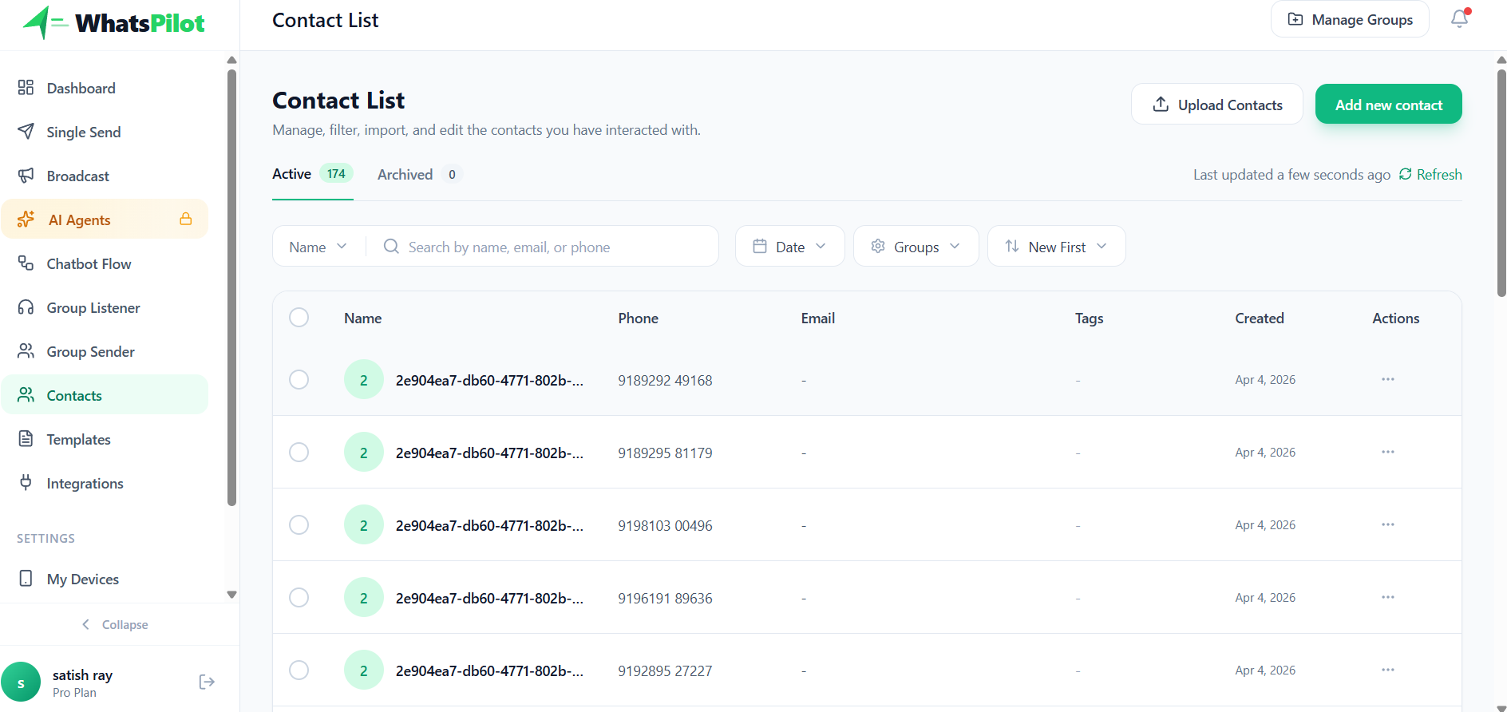Open the Dashboard page
This screenshot has width=1507, height=712.
(105, 88)
